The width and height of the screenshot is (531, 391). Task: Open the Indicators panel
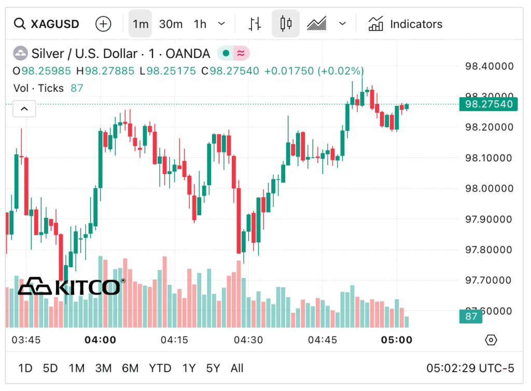[406, 24]
